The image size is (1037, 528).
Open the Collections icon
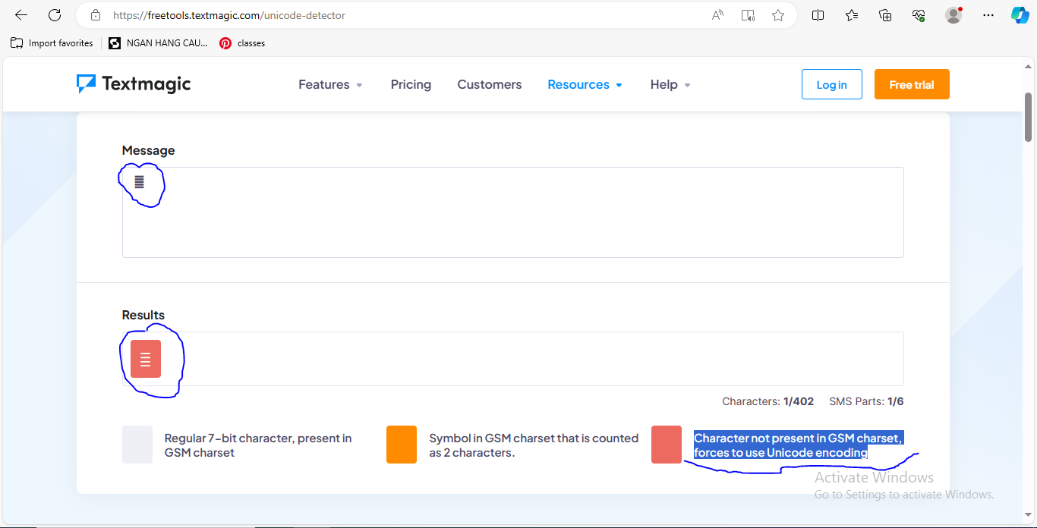(885, 15)
